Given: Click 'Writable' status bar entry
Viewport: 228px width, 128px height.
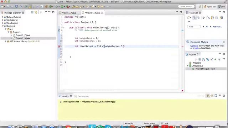Looking at the screenshot, I should [129, 123].
